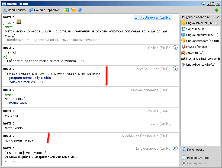
Task: Click the Найдено в словарях heading
Action: pos(195,17)
